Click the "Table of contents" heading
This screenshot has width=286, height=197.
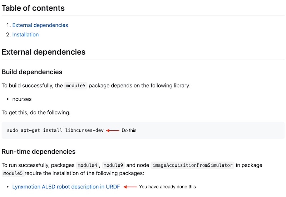[x=33, y=8]
